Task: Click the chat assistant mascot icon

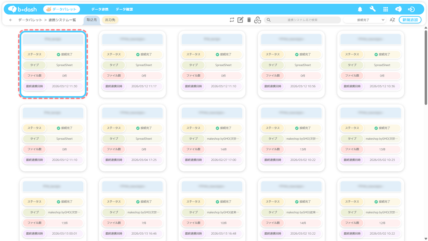Action: [x=398, y=9]
